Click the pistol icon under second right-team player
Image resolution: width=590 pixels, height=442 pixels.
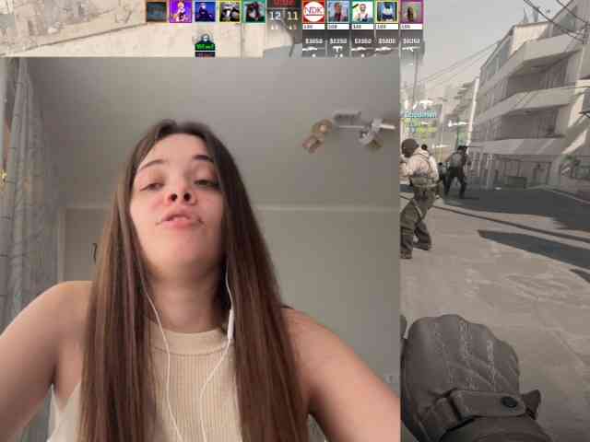(338, 50)
